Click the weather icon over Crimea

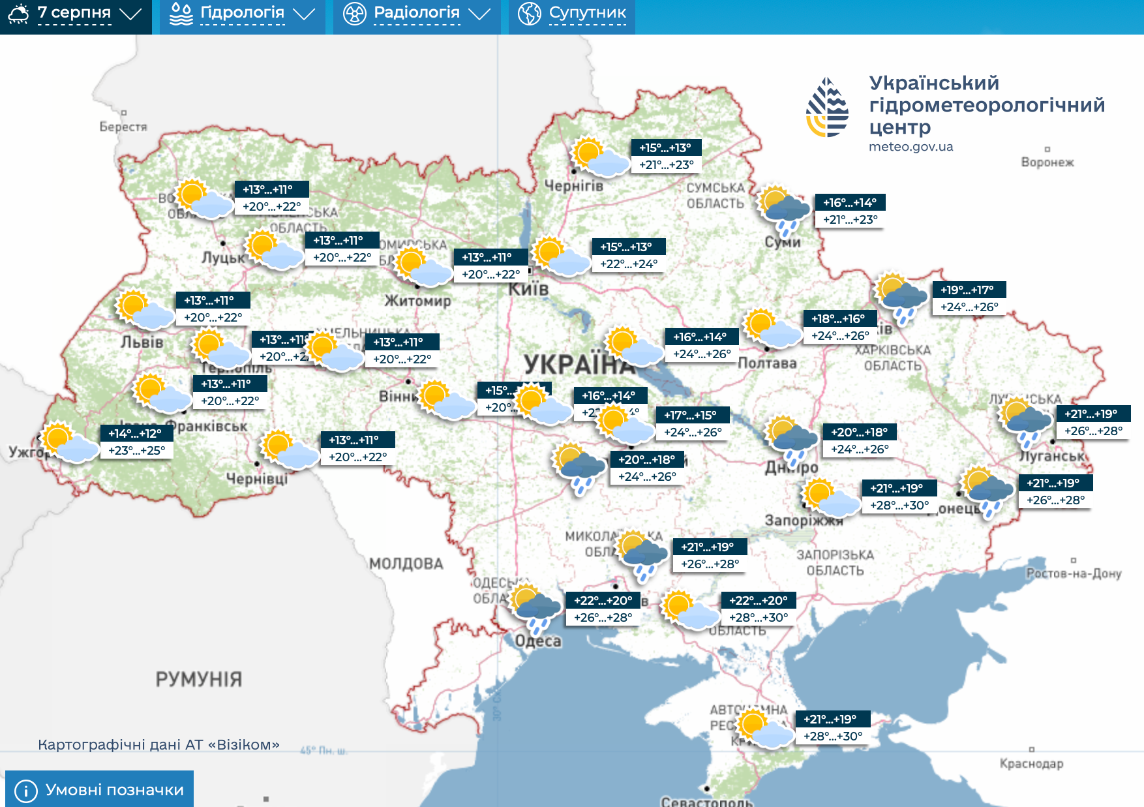pos(764,729)
